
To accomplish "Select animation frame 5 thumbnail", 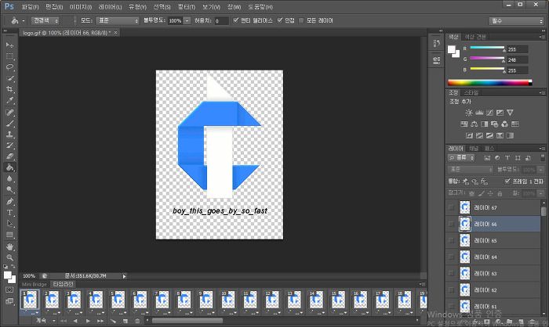I will click(x=118, y=300).
